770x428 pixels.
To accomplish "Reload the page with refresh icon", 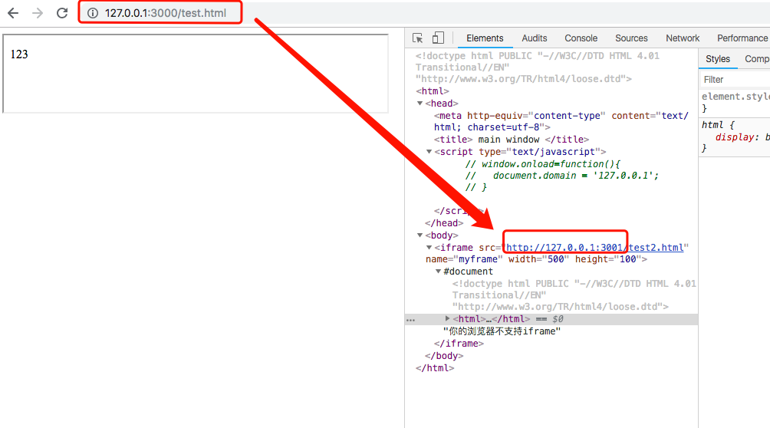I will click(62, 13).
